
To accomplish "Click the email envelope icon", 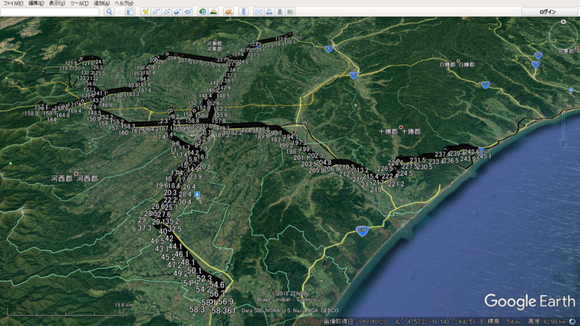I will 258,12.
